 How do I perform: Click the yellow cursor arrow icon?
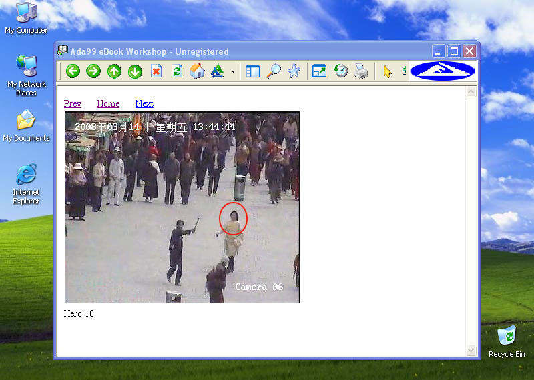(x=387, y=71)
